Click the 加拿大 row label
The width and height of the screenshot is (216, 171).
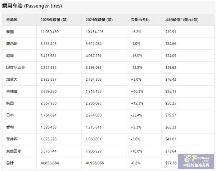(x=12, y=80)
